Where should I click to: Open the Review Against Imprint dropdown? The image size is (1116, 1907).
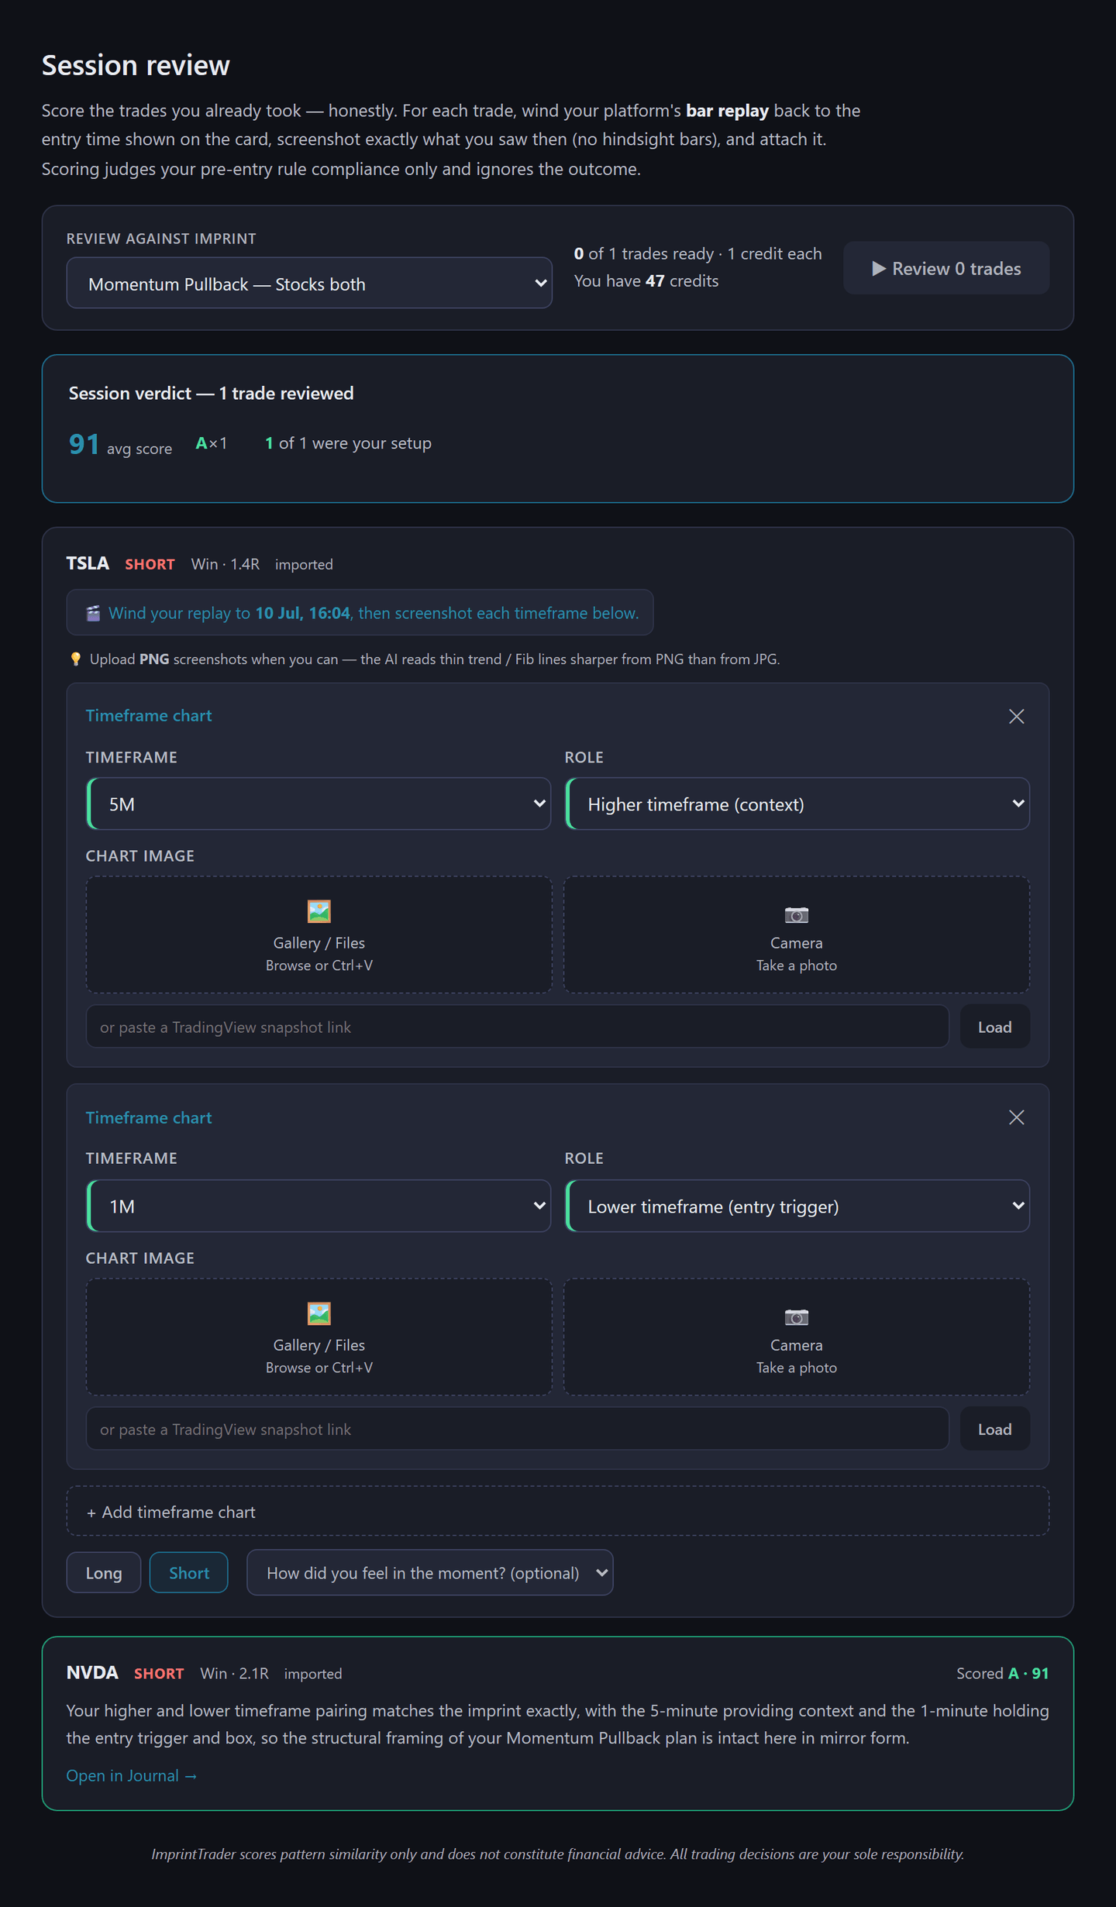pyautogui.click(x=309, y=284)
